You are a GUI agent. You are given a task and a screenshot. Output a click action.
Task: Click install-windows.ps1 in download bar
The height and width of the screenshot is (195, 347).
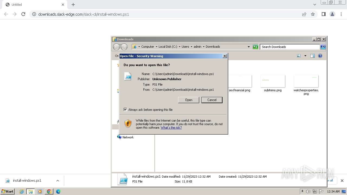[x=27, y=181]
